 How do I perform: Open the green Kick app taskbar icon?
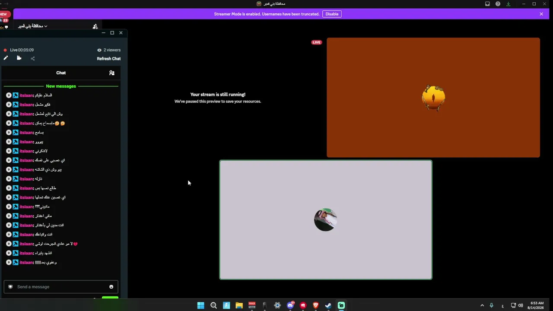tap(341, 305)
